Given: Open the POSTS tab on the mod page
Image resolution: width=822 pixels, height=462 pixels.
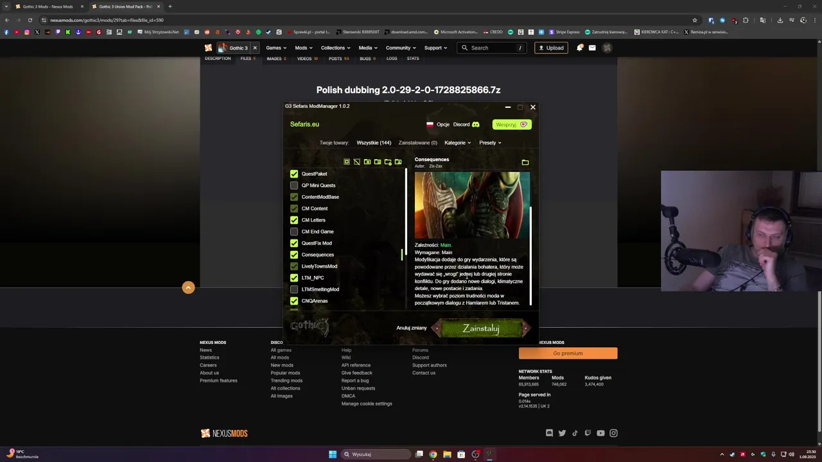Looking at the screenshot, I should click(338, 58).
